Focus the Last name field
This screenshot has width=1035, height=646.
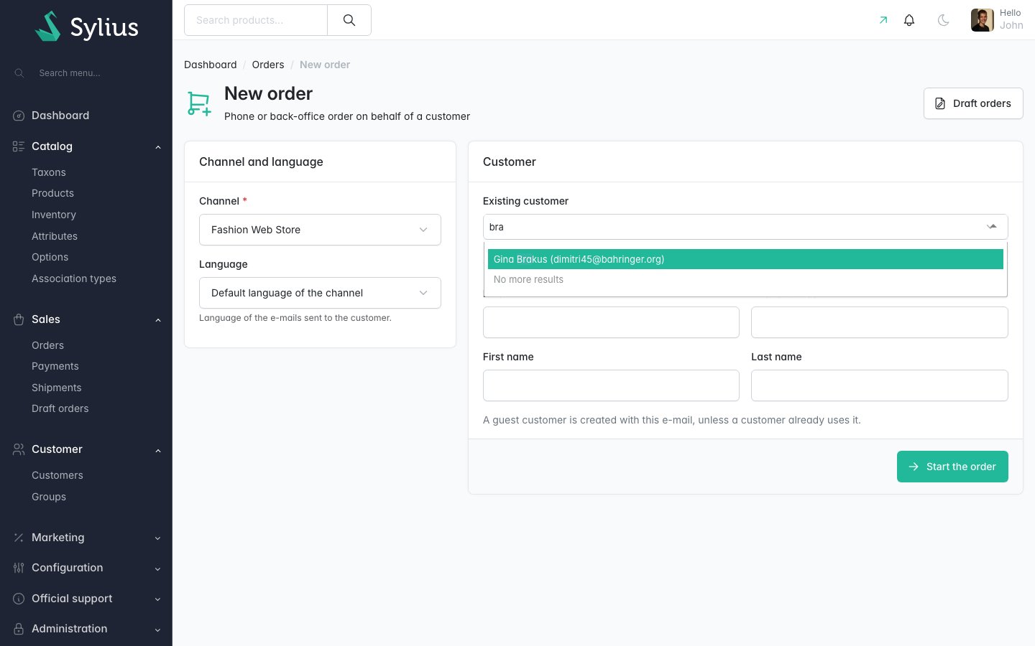coord(880,385)
